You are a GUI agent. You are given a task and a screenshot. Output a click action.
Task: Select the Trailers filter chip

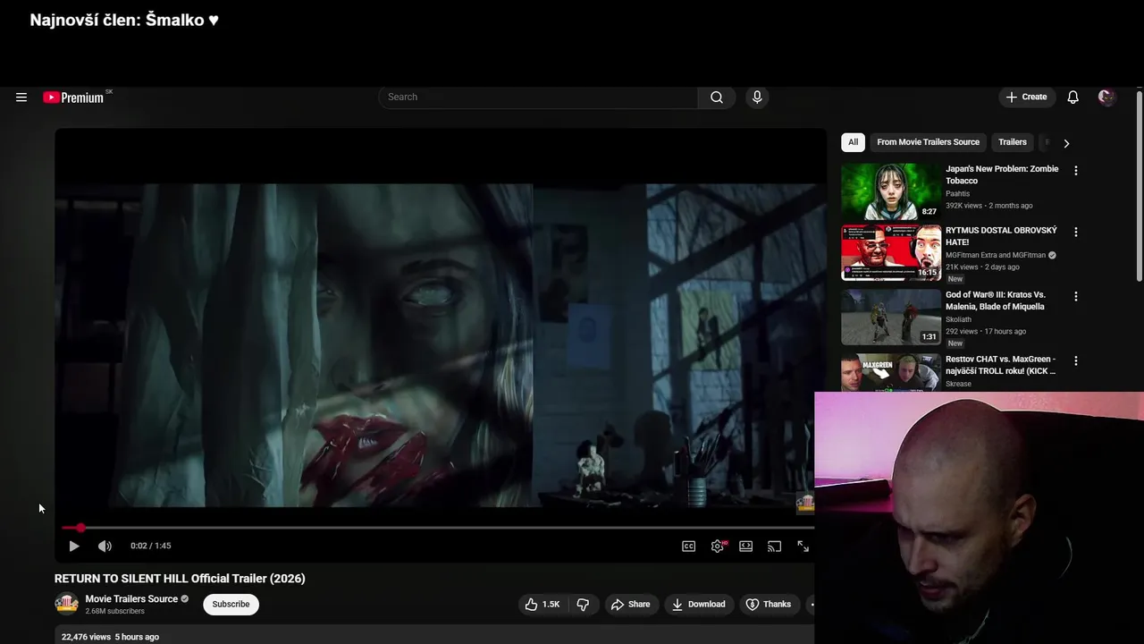(x=1013, y=142)
